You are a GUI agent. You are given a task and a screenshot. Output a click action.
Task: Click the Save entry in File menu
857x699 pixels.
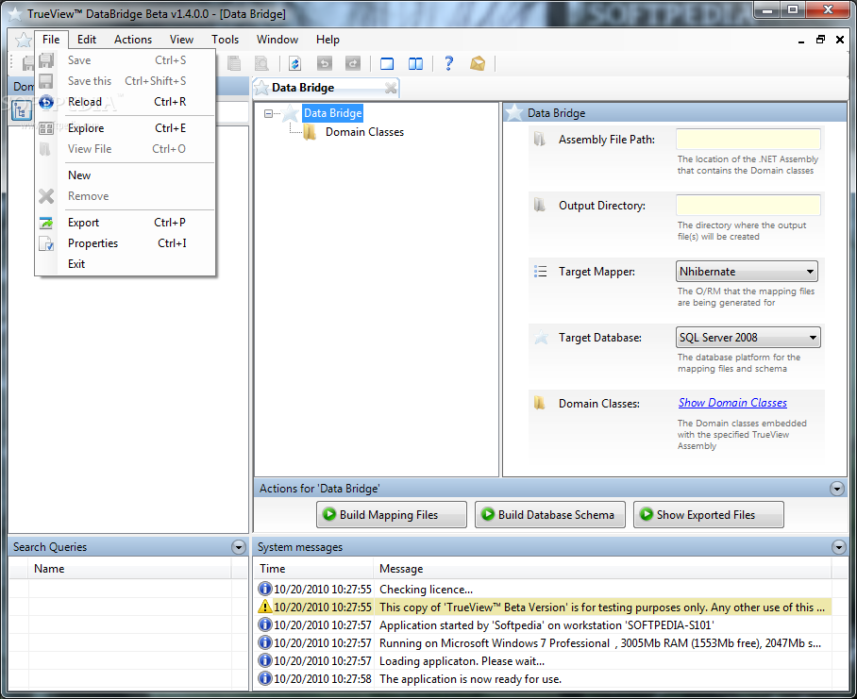click(126, 60)
